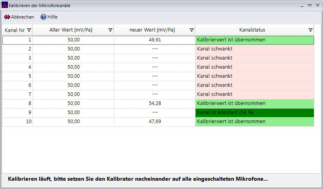Image resolution: width=323 pixels, height=189 pixels.
Task: Click 'Kanal ist konstant (54 %)' progress cell
Action: pyautogui.click(x=254, y=112)
